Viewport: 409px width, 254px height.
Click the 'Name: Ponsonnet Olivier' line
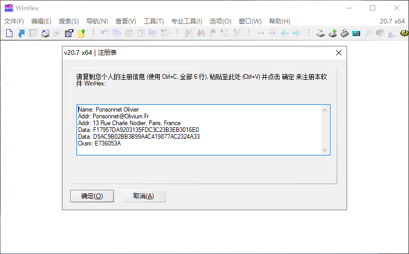[109, 110]
